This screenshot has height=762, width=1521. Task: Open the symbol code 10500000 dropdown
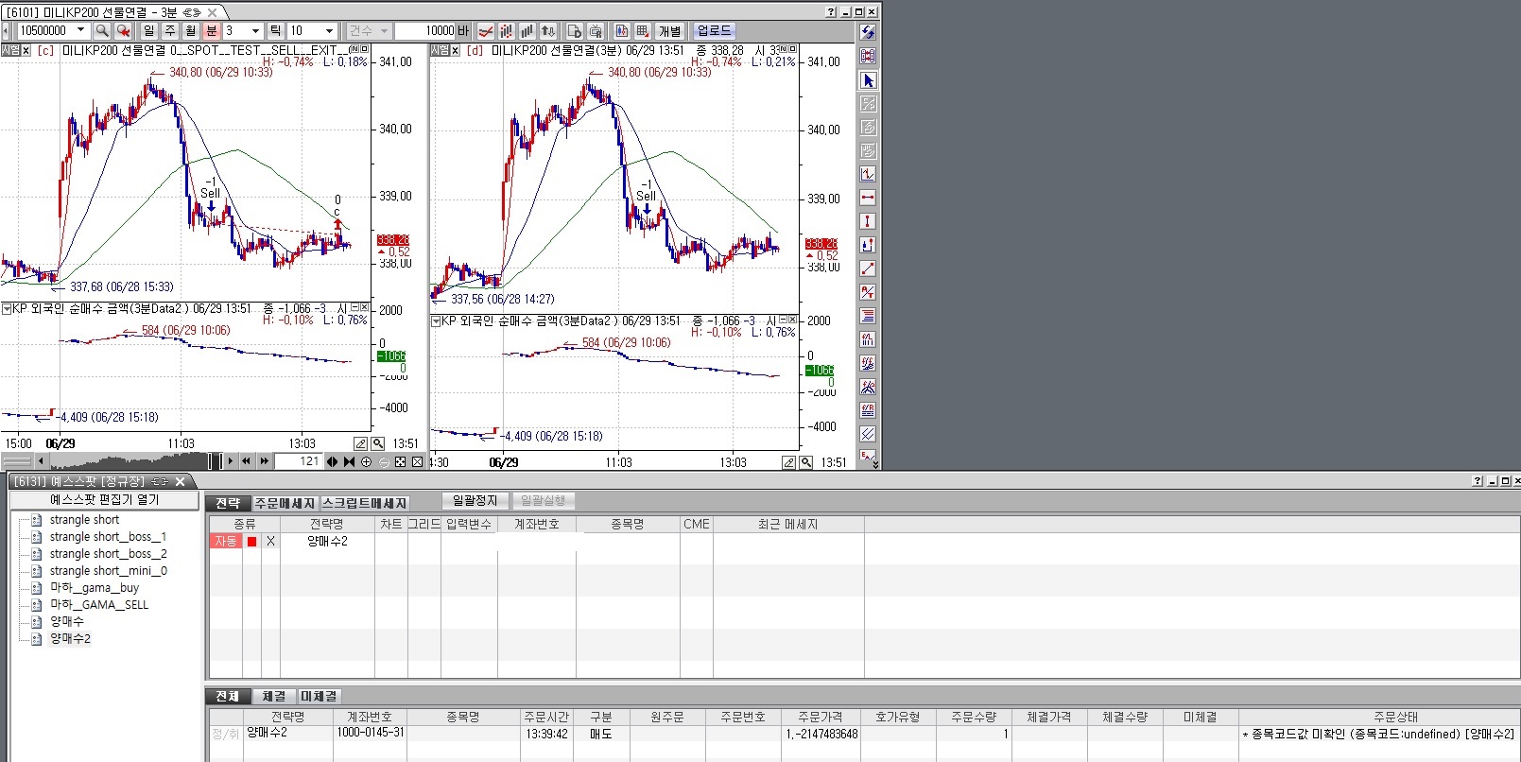click(80, 31)
